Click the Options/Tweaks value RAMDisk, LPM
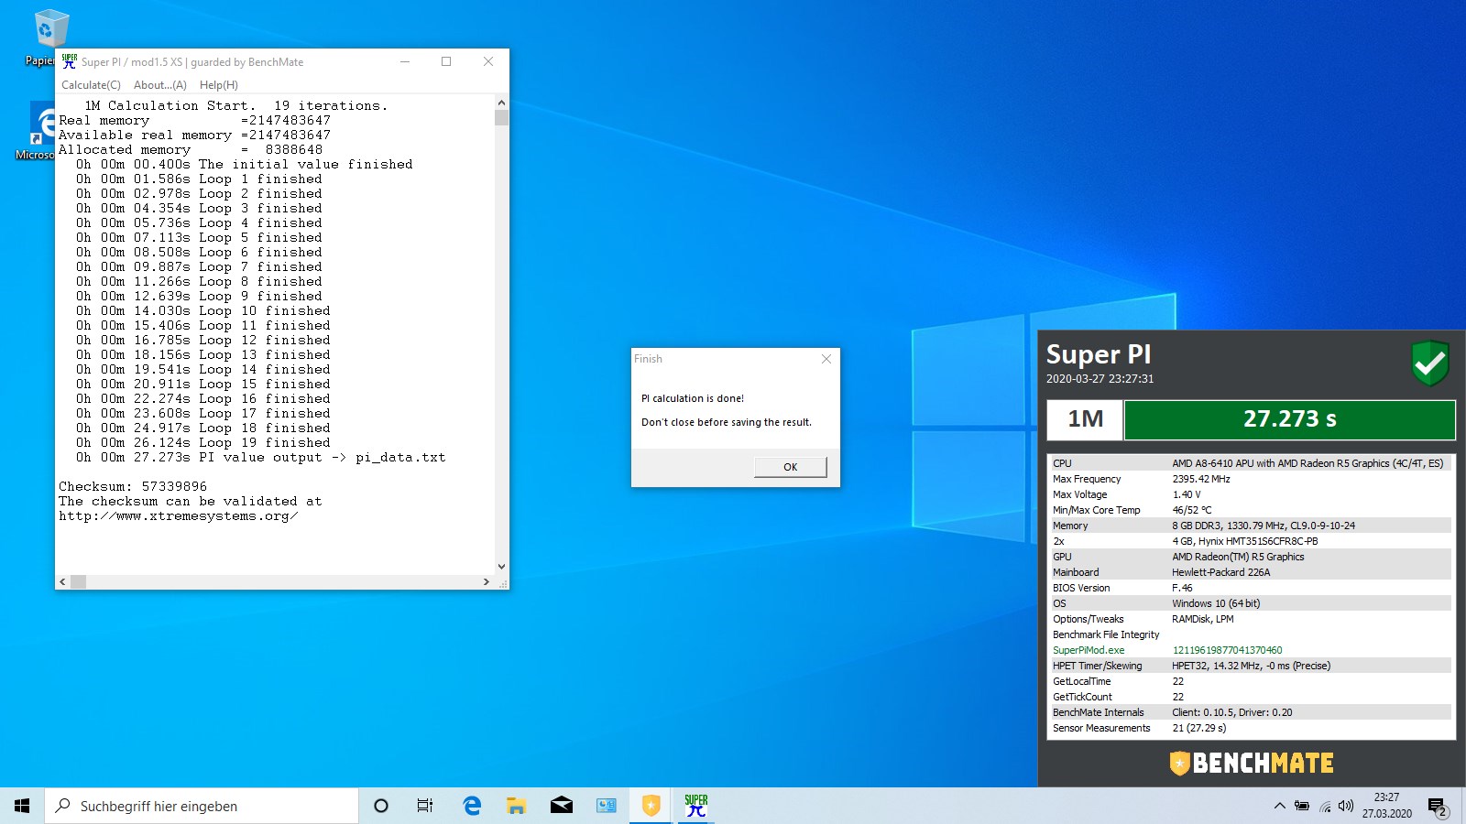Image resolution: width=1466 pixels, height=824 pixels. (x=1203, y=619)
